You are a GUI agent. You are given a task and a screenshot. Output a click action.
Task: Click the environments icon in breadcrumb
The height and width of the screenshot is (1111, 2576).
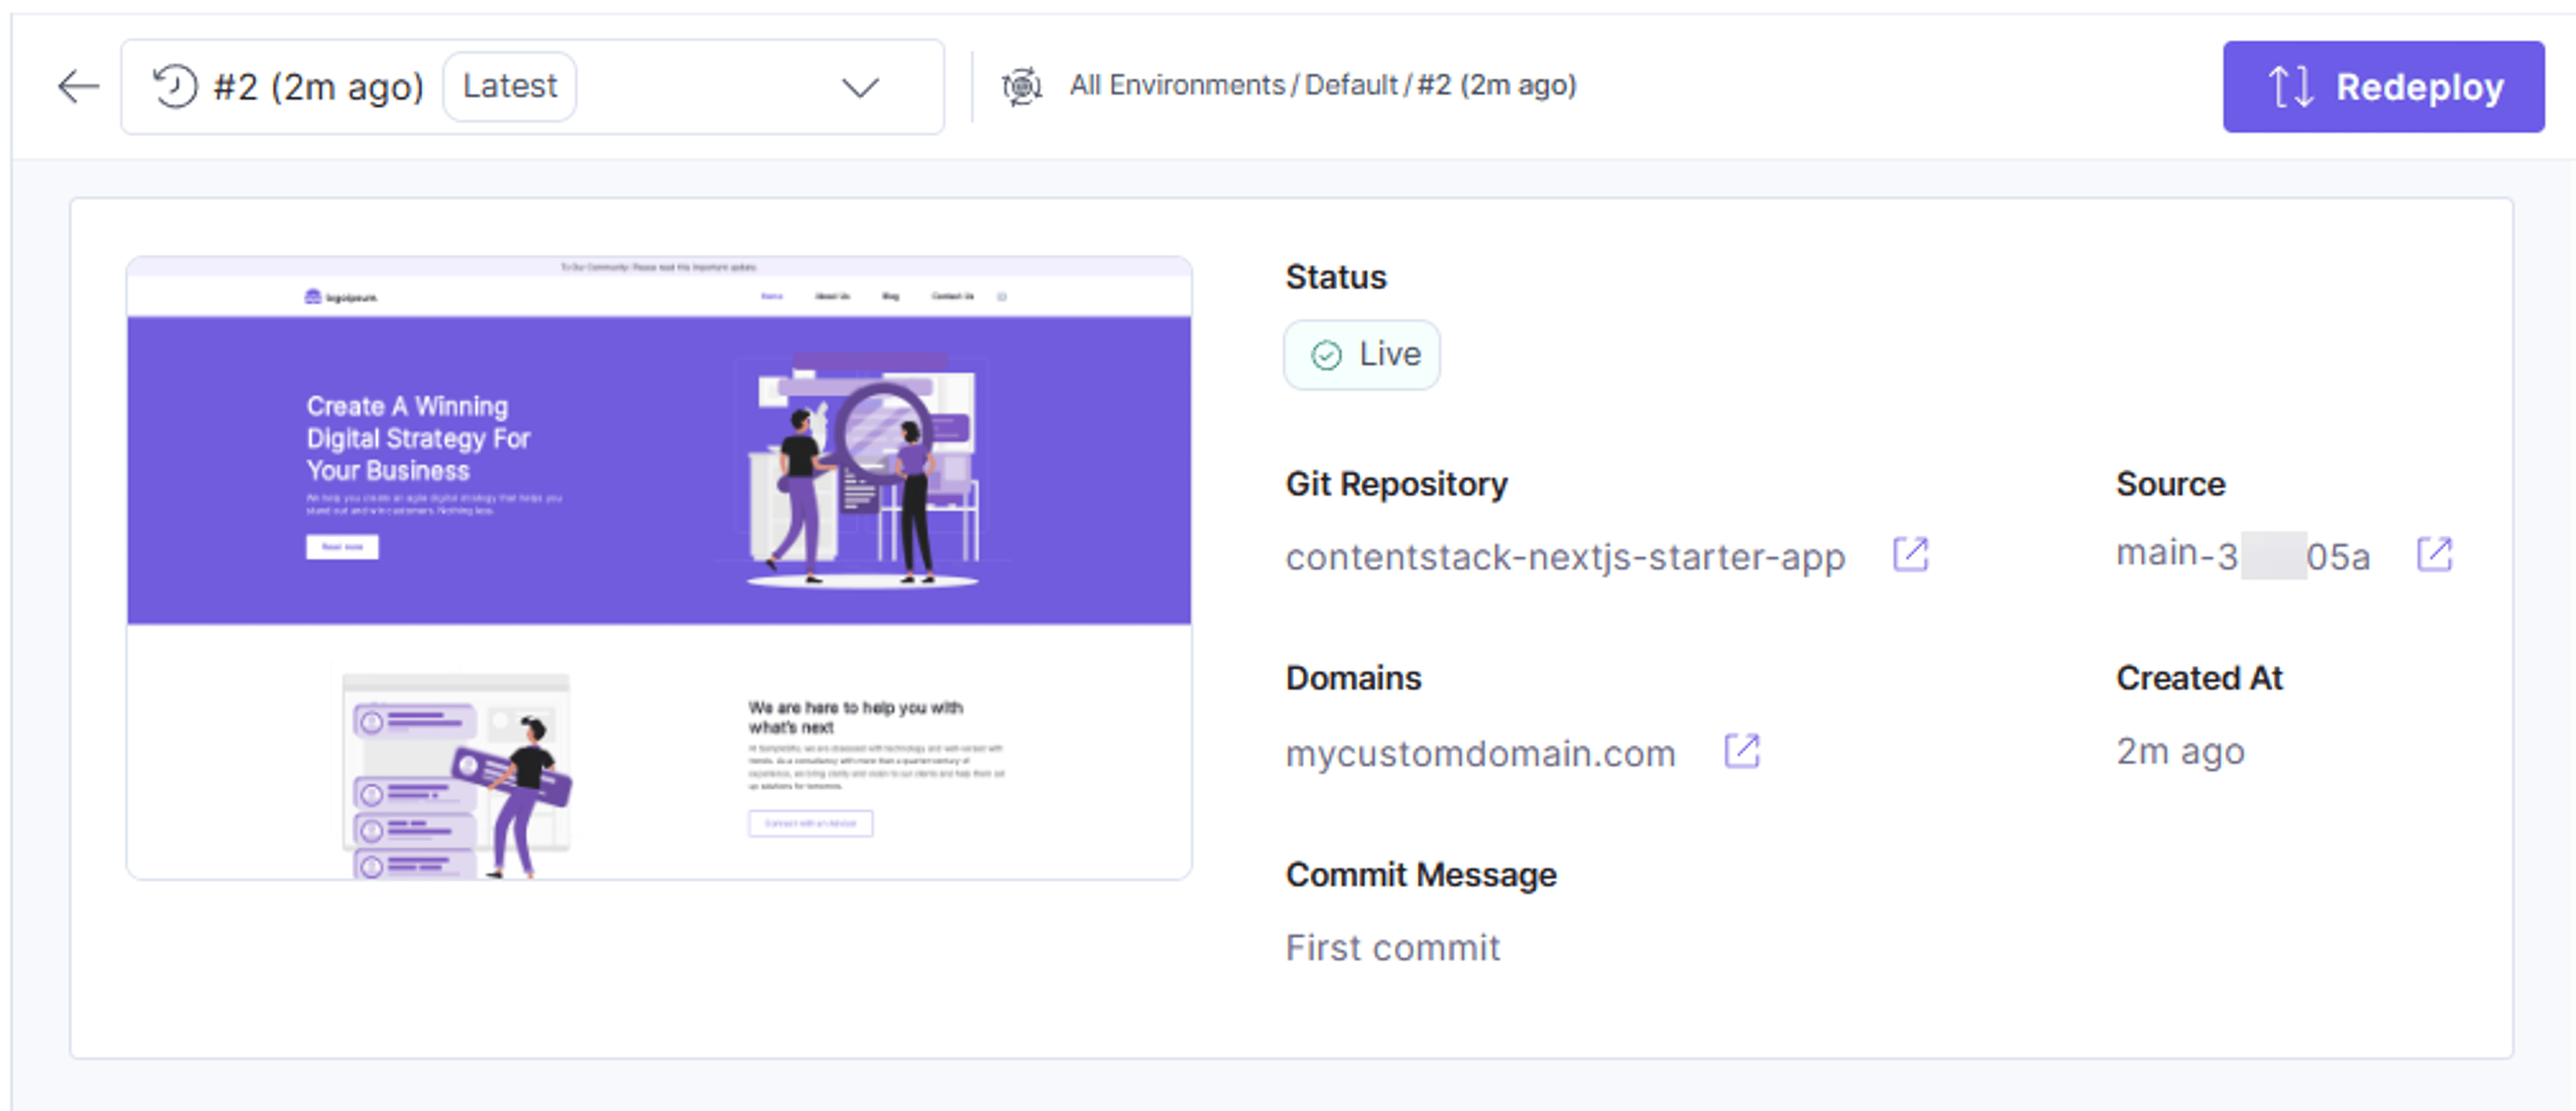point(1022,86)
